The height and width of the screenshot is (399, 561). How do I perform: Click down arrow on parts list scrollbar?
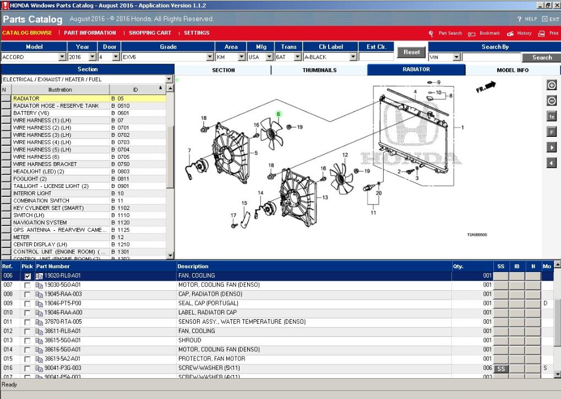557,374
